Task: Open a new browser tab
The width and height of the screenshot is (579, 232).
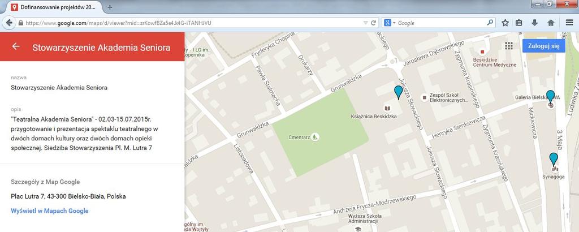Action: point(110,7)
